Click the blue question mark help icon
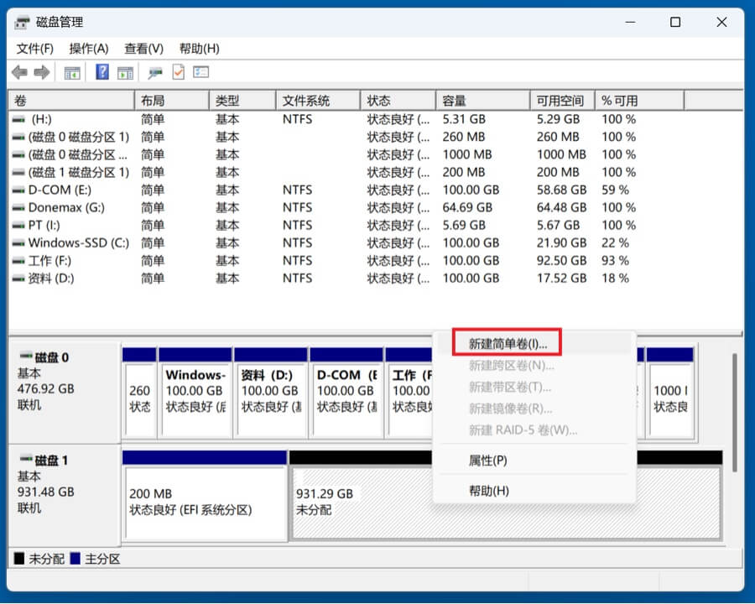 [102, 72]
